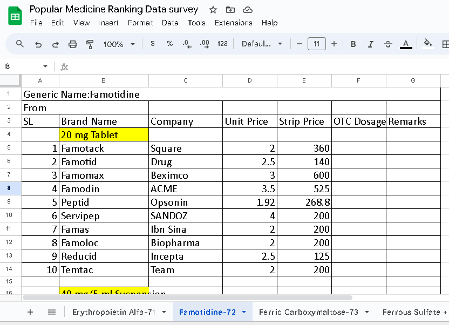Viewport: 449px width, 325px height.
Task: Open the Extensions menu
Action: point(234,23)
